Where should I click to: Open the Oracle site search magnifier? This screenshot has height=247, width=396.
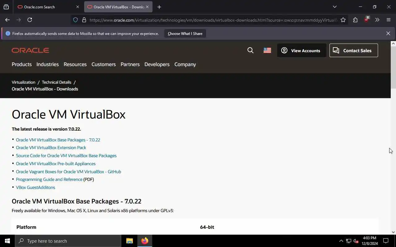coord(250,50)
